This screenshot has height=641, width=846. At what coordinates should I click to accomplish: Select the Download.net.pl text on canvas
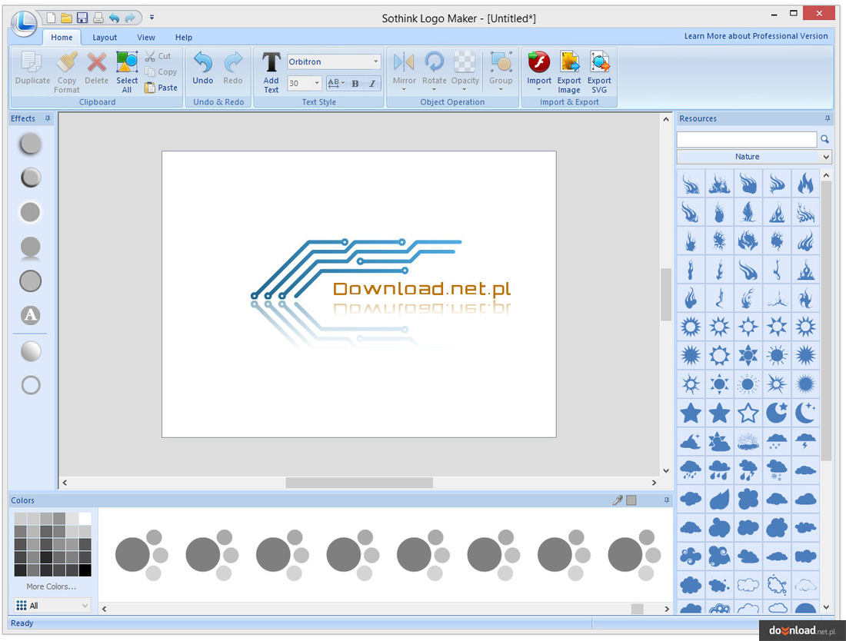(x=422, y=289)
